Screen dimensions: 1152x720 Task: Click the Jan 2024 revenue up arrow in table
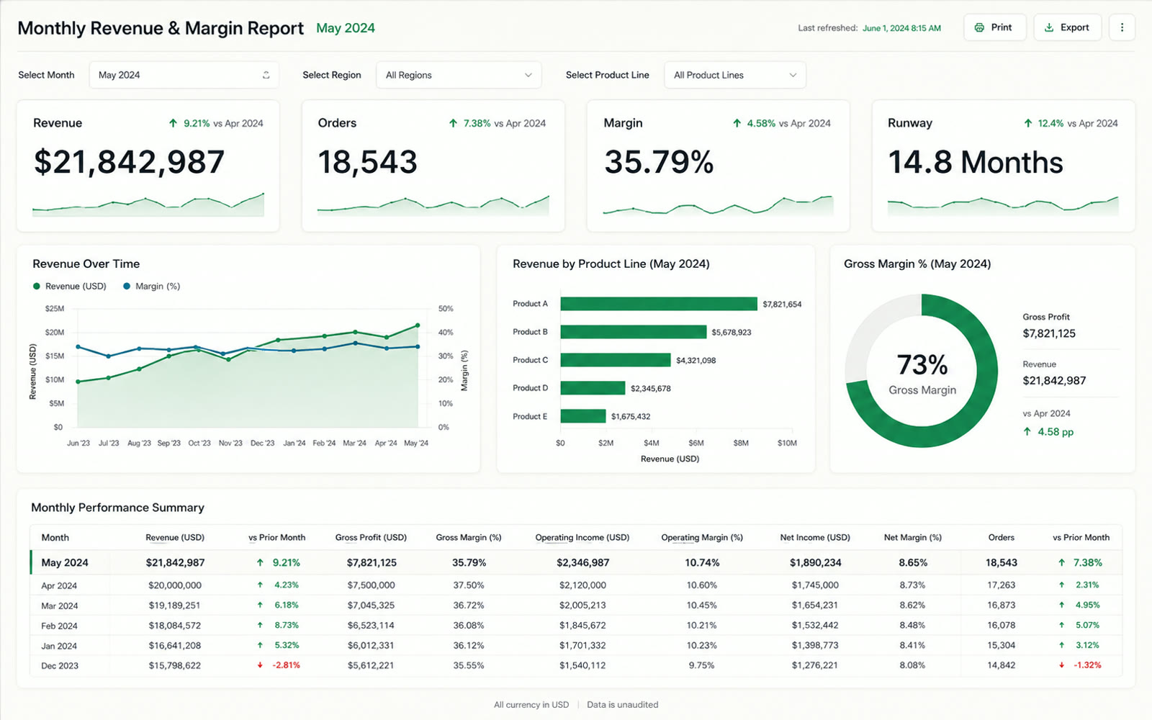coord(260,645)
